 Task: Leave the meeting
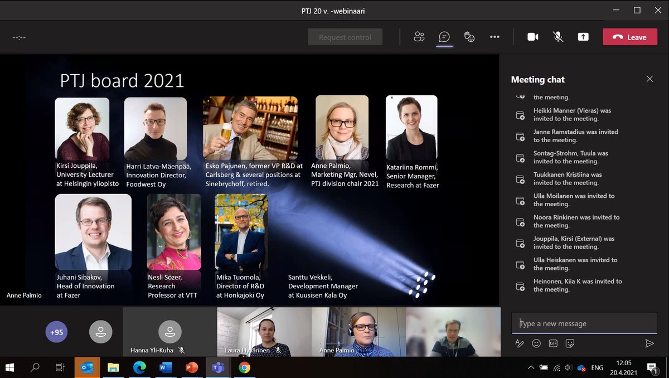tap(630, 37)
